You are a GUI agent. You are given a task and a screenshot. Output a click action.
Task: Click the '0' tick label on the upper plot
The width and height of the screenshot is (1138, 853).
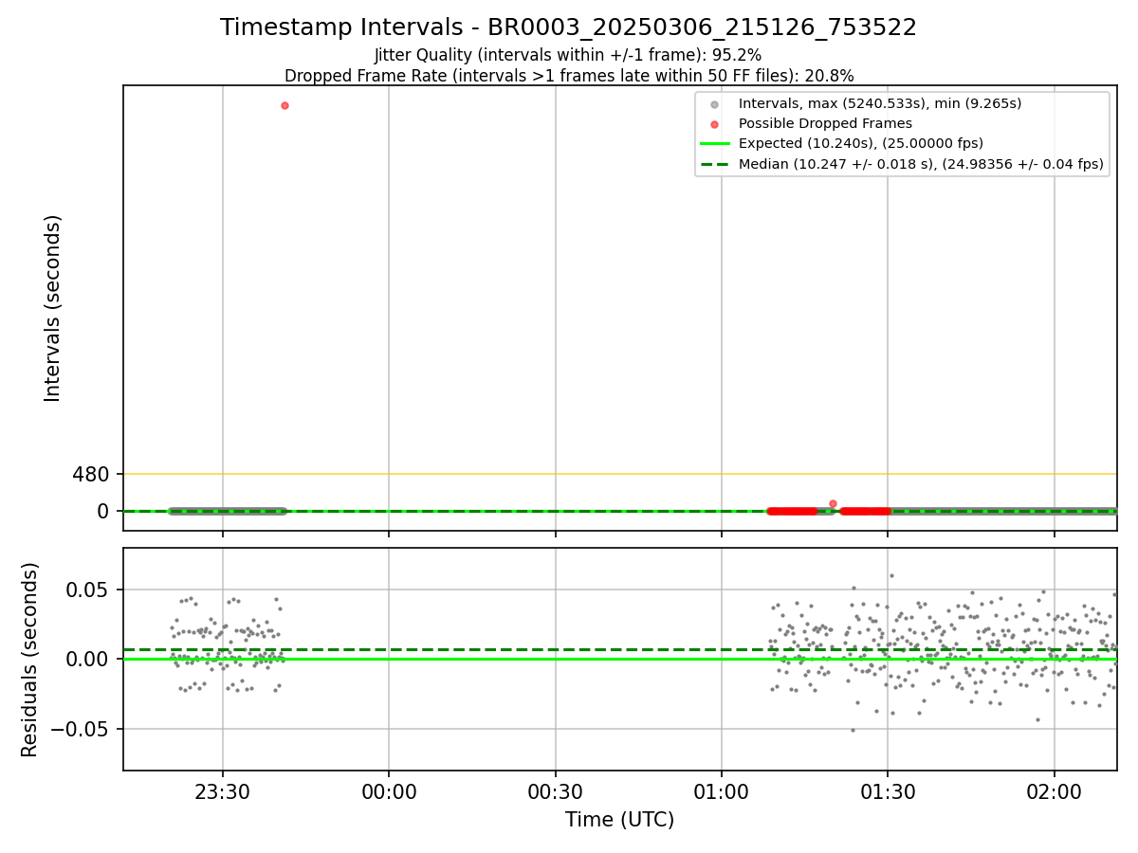[x=104, y=512]
